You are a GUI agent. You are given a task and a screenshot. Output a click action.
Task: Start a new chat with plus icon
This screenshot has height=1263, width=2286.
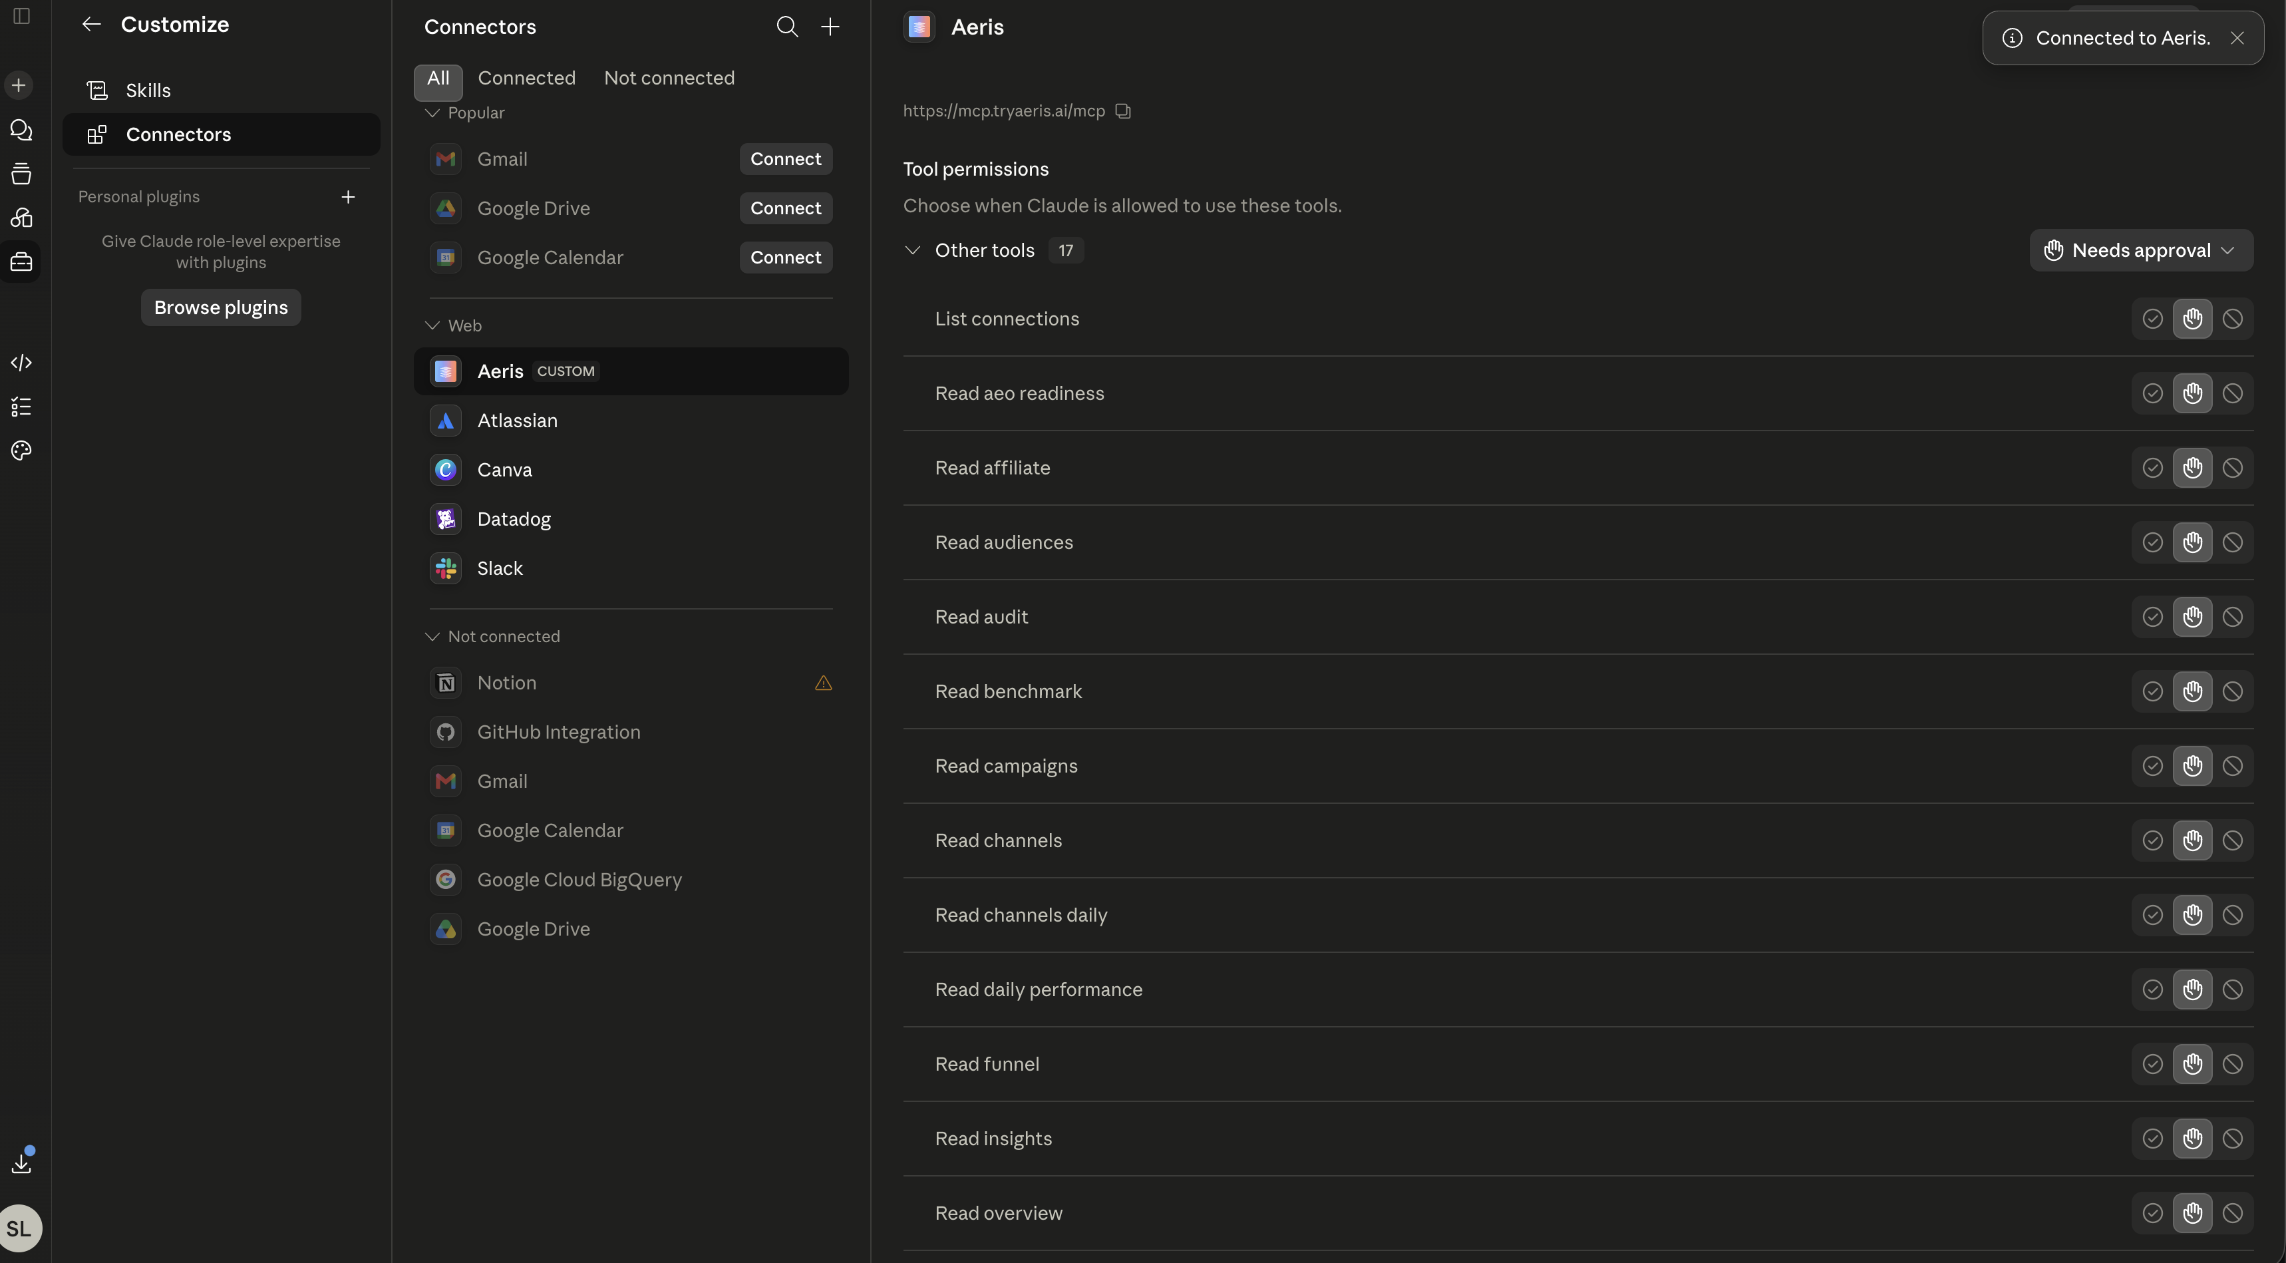click(x=19, y=85)
